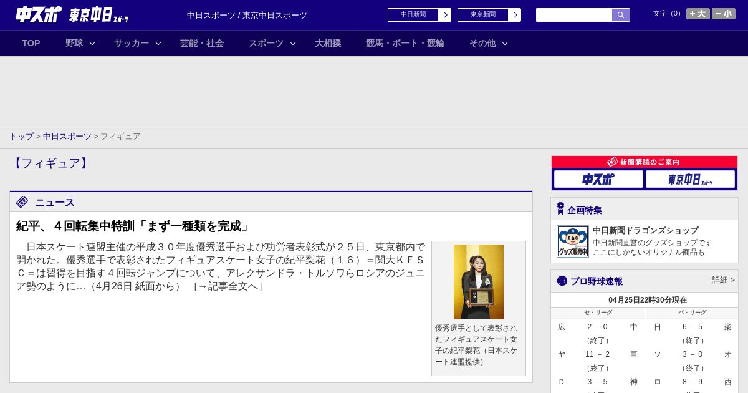Viewport: 748px width, 393px height.
Task: Open the 競馬・ボート・競輪 menu item
Action: pyautogui.click(x=405, y=43)
